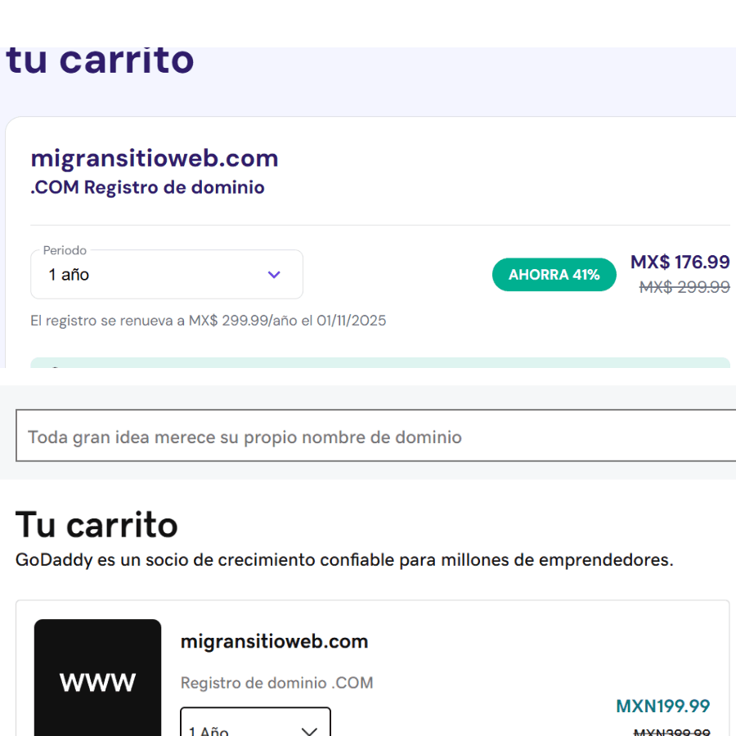The width and height of the screenshot is (736, 736).
Task: Click the "Tu carrito" GoDaddy heading
Action: click(96, 525)
